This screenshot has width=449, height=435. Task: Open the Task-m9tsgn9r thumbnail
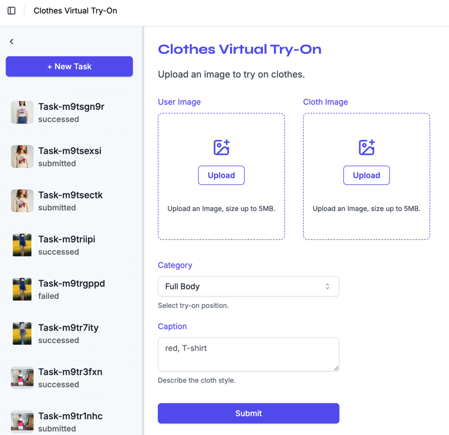[22, 112]
